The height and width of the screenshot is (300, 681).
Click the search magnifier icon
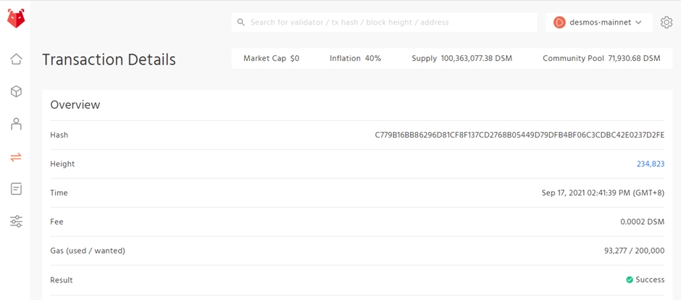coord(241,22)
